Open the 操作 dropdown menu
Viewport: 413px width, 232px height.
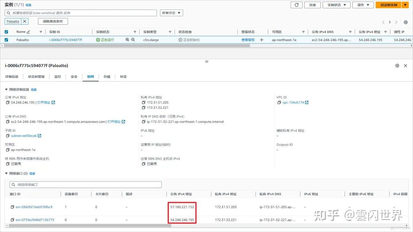click(363, 5)
